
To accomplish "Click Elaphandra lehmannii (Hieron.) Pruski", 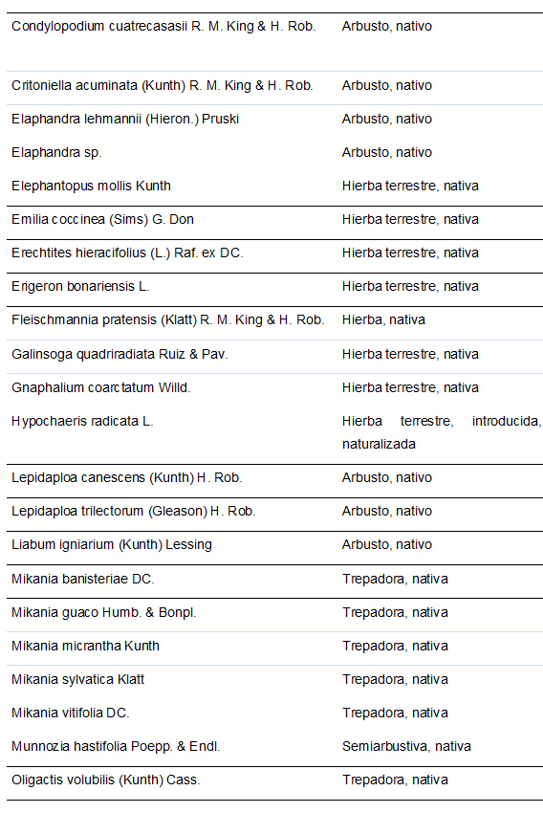I will [125, 120].
